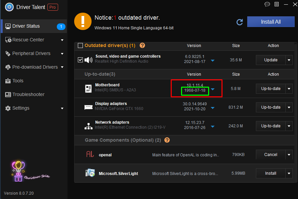Viewport: 298px width, 199px height.
Task: Click the help icon beside Game Components
Action: click(167, 140)
